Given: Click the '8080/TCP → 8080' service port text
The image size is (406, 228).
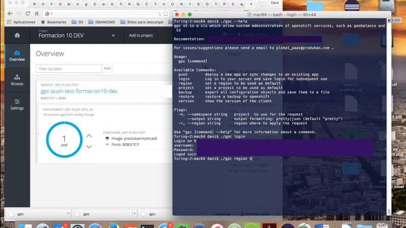Looking at the screenshot, I should pyautogui.click(x=53, y=98).
